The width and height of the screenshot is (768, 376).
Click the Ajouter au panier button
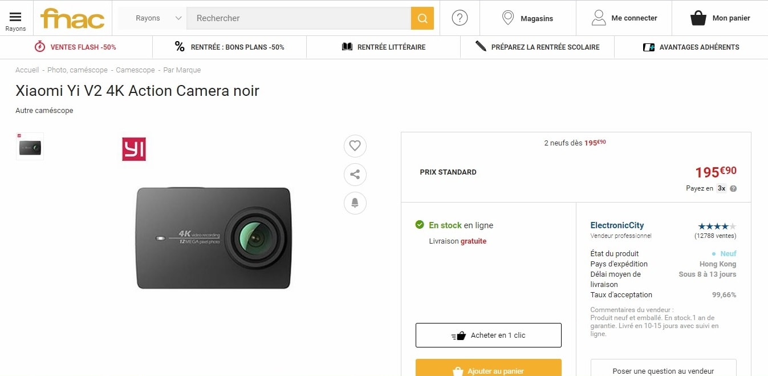489,369
